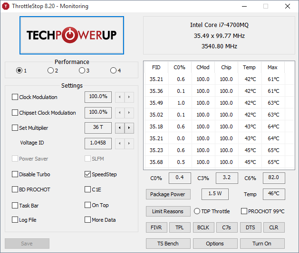Open the Options dialog
The height and width of the screenshot is (253, 299).
click(215, 244)
